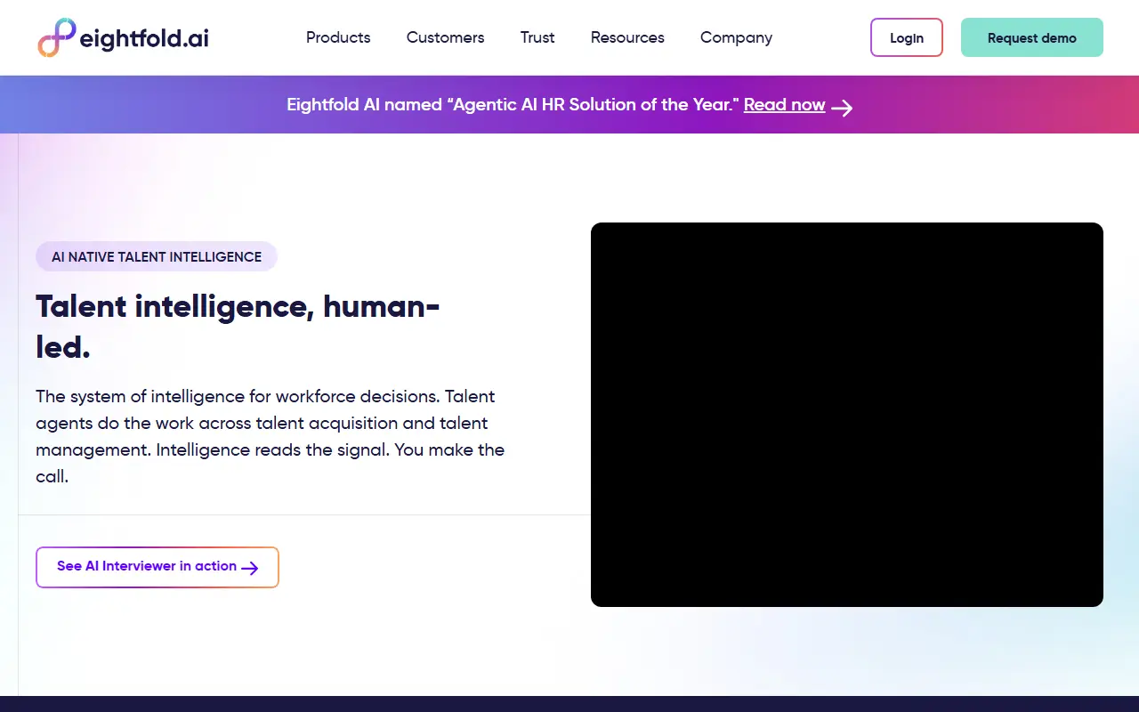Click the Talent intelligence, human-led heading
The width and height of the screenshot is (1139, 712).
[238, 327]
